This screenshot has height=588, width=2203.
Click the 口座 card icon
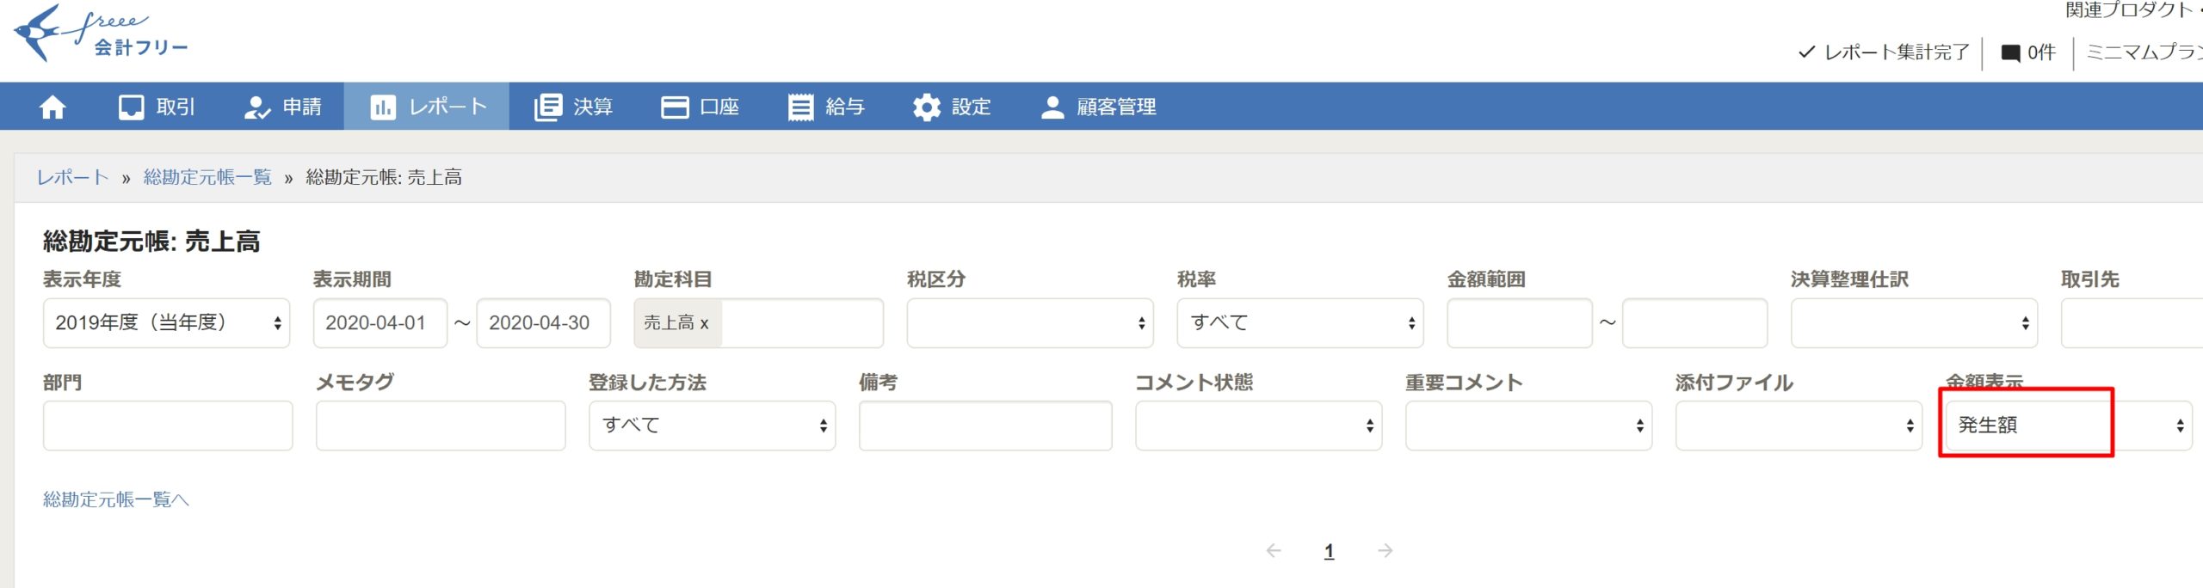pyautogui.click(x=675, y=107)
